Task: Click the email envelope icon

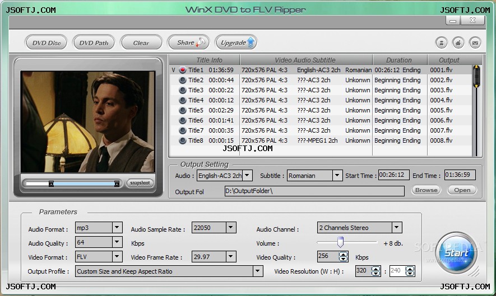Action: 475,43
